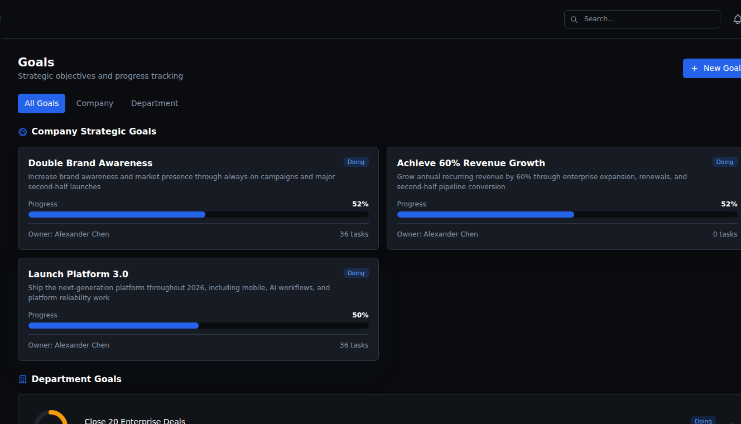741x424 pixels.
Task: Click "Owner: Alexander Chen" on Revenue Growth card
Action: click(x=437, y=234)
